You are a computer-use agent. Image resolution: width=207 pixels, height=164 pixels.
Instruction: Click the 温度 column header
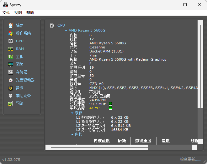pos(166,141)
